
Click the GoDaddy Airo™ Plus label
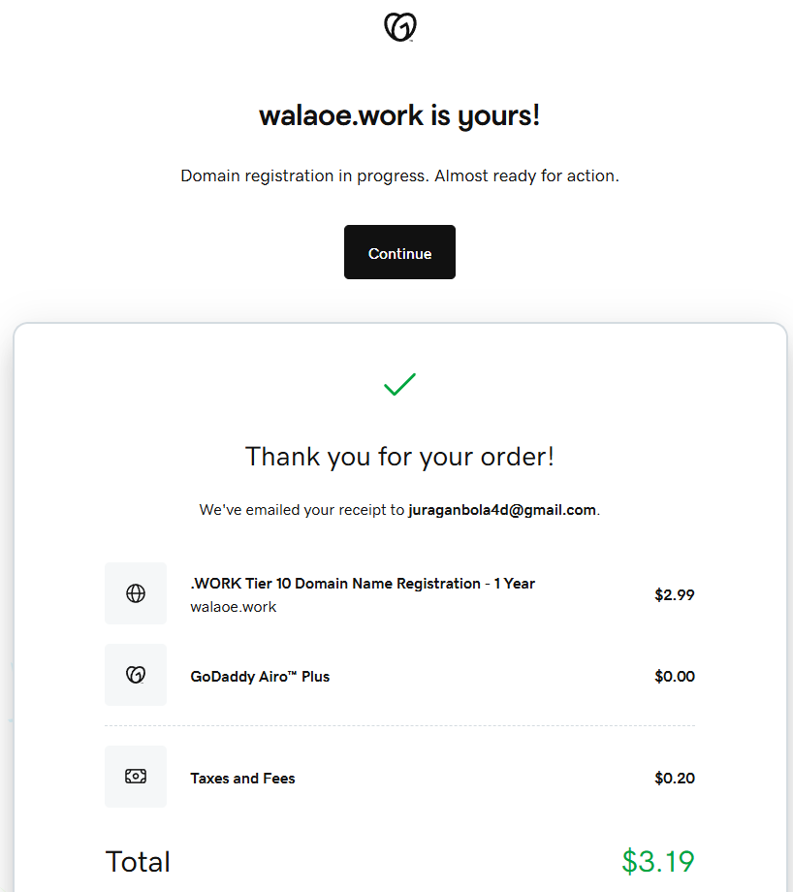pos(260,677)
